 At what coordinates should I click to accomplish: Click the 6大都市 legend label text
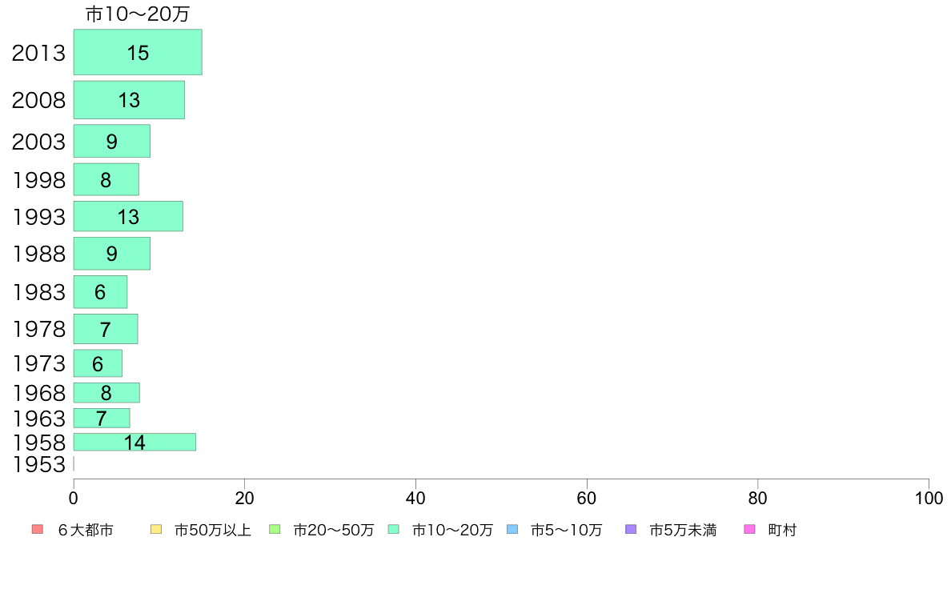coord(86,530)
